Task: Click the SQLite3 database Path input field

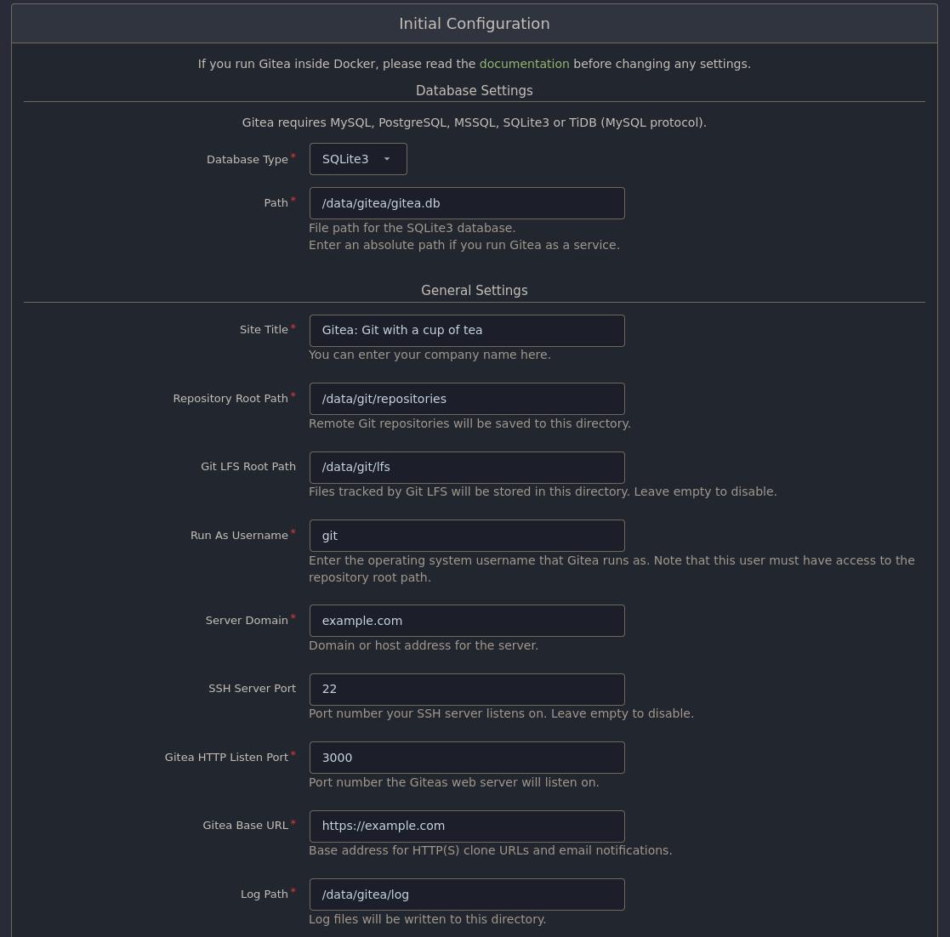Action: click(467, 203)
